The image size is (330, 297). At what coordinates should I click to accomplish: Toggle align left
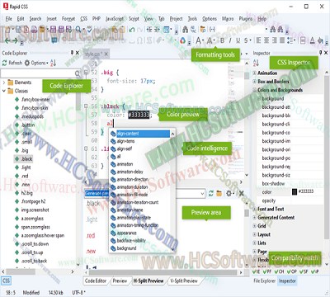(x=258, y=40)
